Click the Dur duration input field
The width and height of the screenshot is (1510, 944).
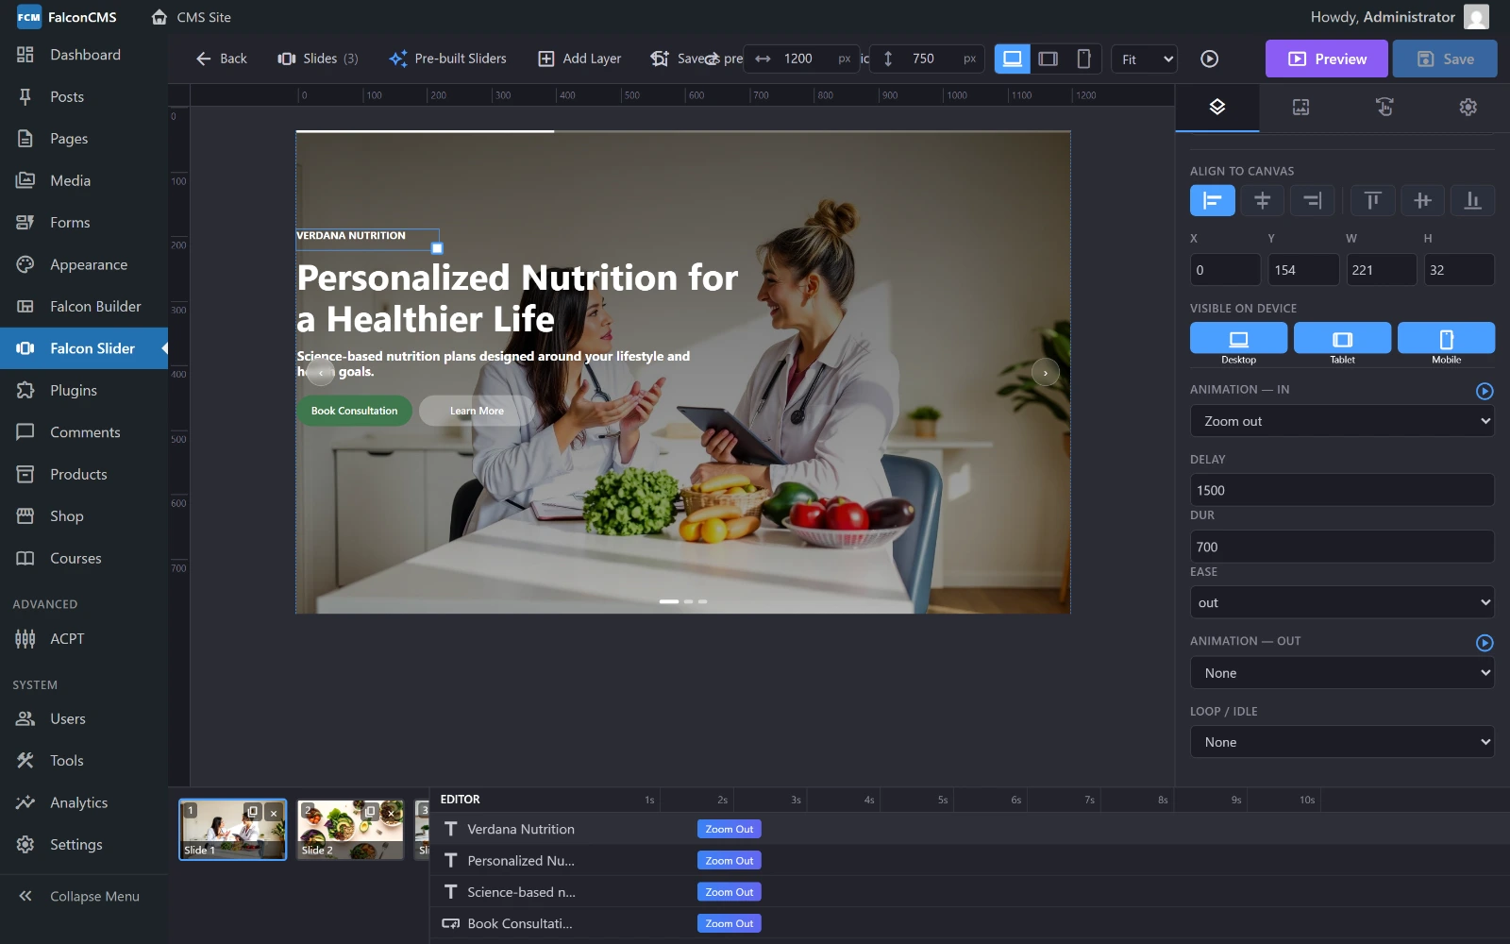click(1342, 547)
